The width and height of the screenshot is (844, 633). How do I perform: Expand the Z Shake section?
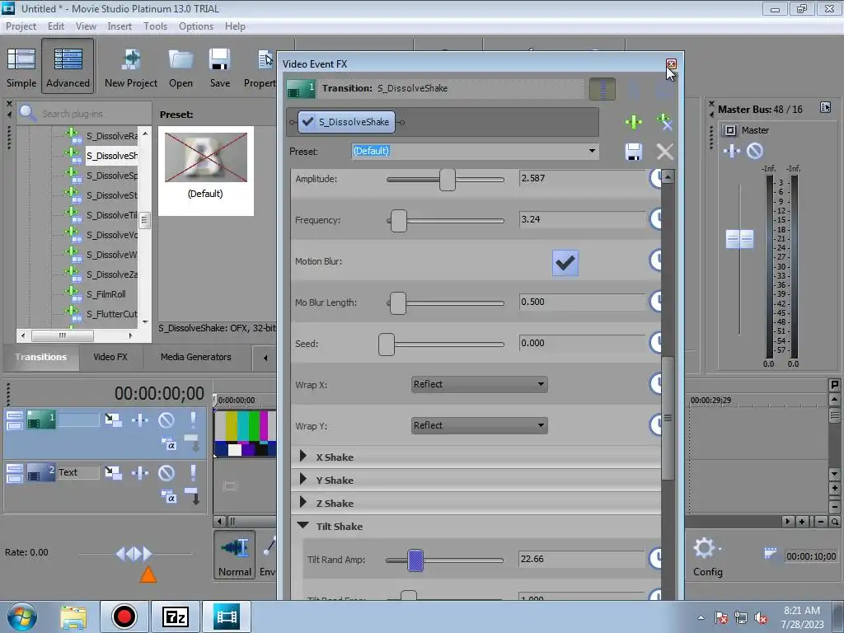[303, 503]
